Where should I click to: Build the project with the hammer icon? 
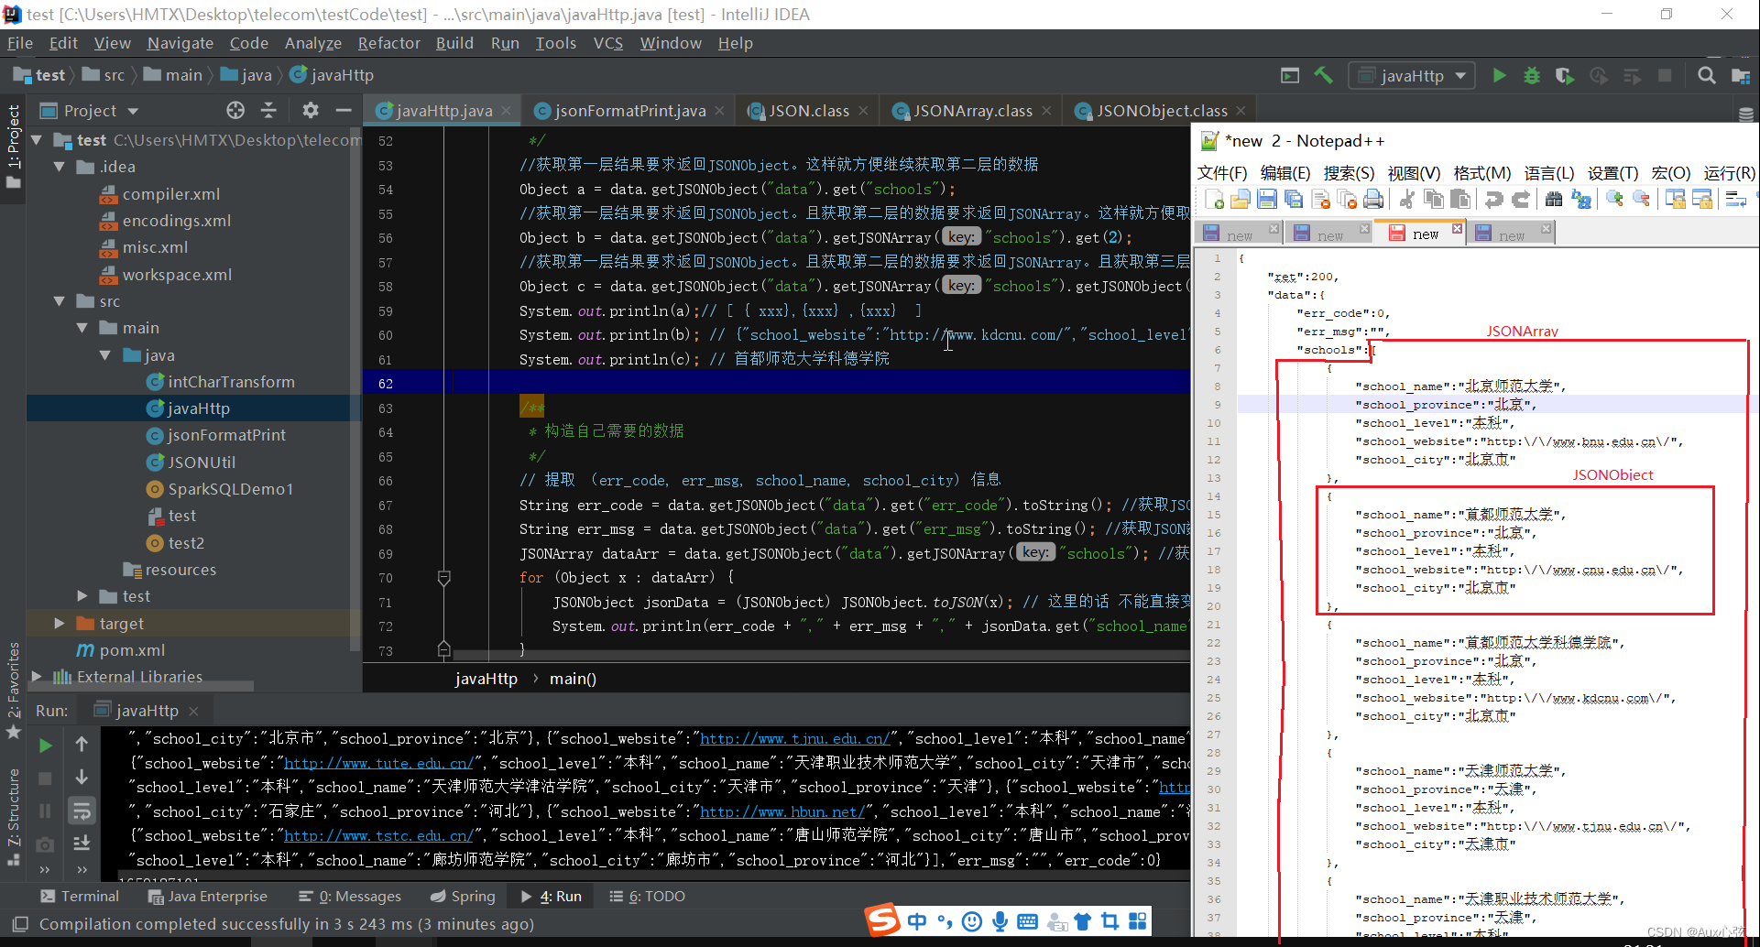click(x=1323, y=75)
